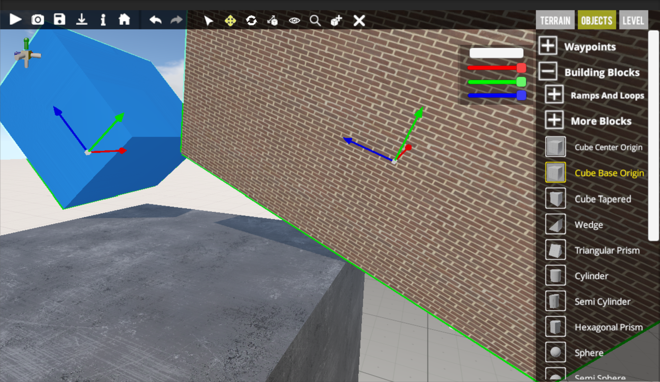
Task: Click the Cube Tapered text
Action: 603,199
